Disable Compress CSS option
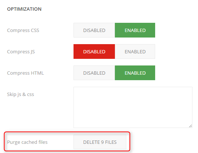Viewport: 198px width, 153px height. 94,30
